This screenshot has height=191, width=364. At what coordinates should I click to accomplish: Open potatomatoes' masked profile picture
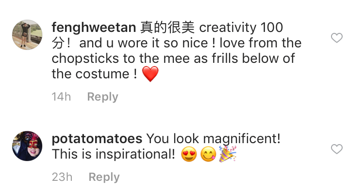pyautogui.click(x=27, y=146)
